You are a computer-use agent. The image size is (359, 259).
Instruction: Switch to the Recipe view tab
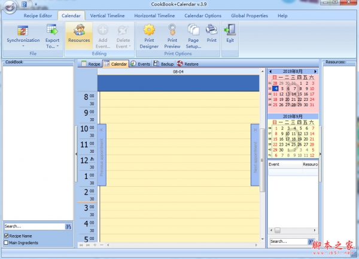point(91,64)
